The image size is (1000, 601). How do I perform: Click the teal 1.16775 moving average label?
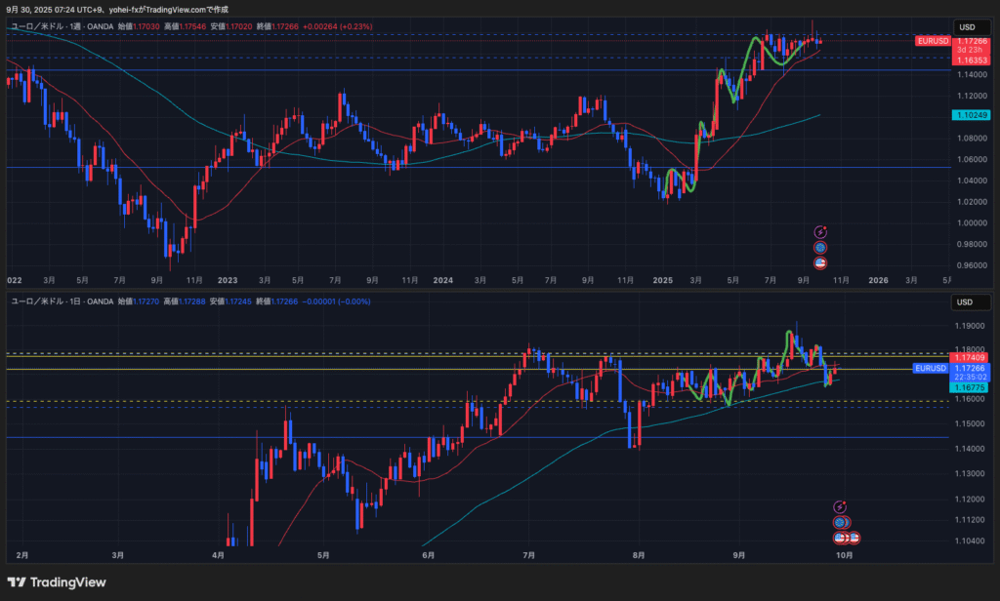tap(971, 387)
